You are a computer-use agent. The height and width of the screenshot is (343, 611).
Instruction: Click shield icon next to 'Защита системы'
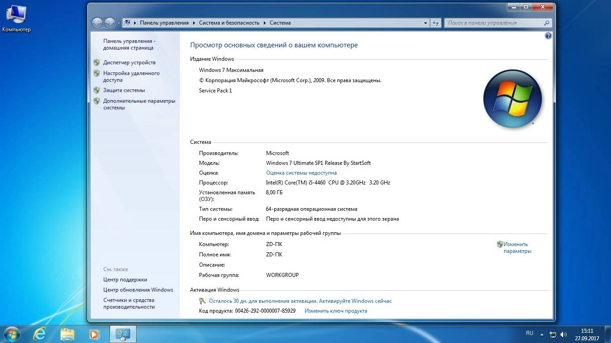pos(97,90)
